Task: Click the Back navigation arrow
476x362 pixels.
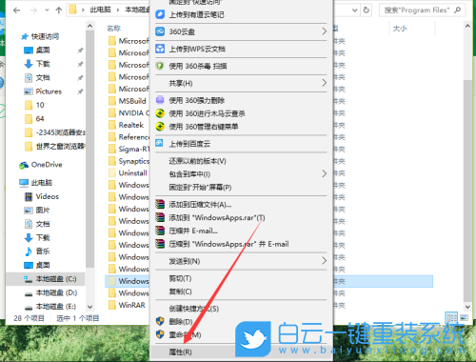Action: click(x=17, y=10)
